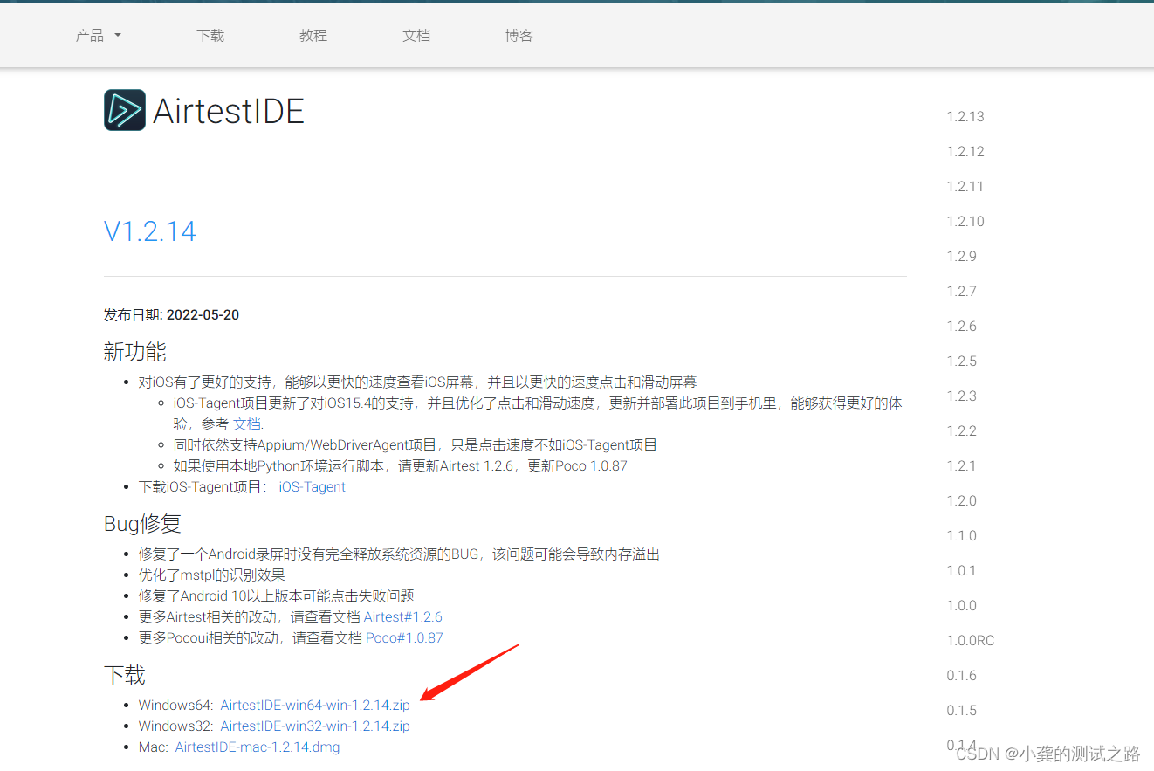Viewport: 1154px width, 771px height.
Task: Jump to version 1.2.10 in sidebar
Action: [x=965, y=222]
